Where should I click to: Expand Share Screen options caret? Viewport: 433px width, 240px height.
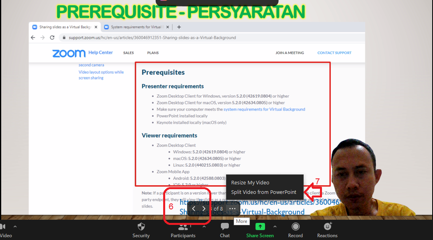(275, 226)
